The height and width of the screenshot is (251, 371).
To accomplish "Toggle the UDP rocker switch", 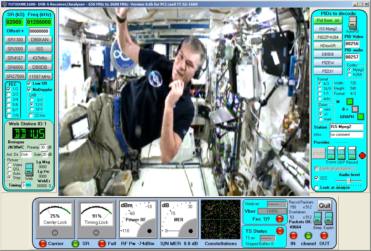I will pos(341,153).
